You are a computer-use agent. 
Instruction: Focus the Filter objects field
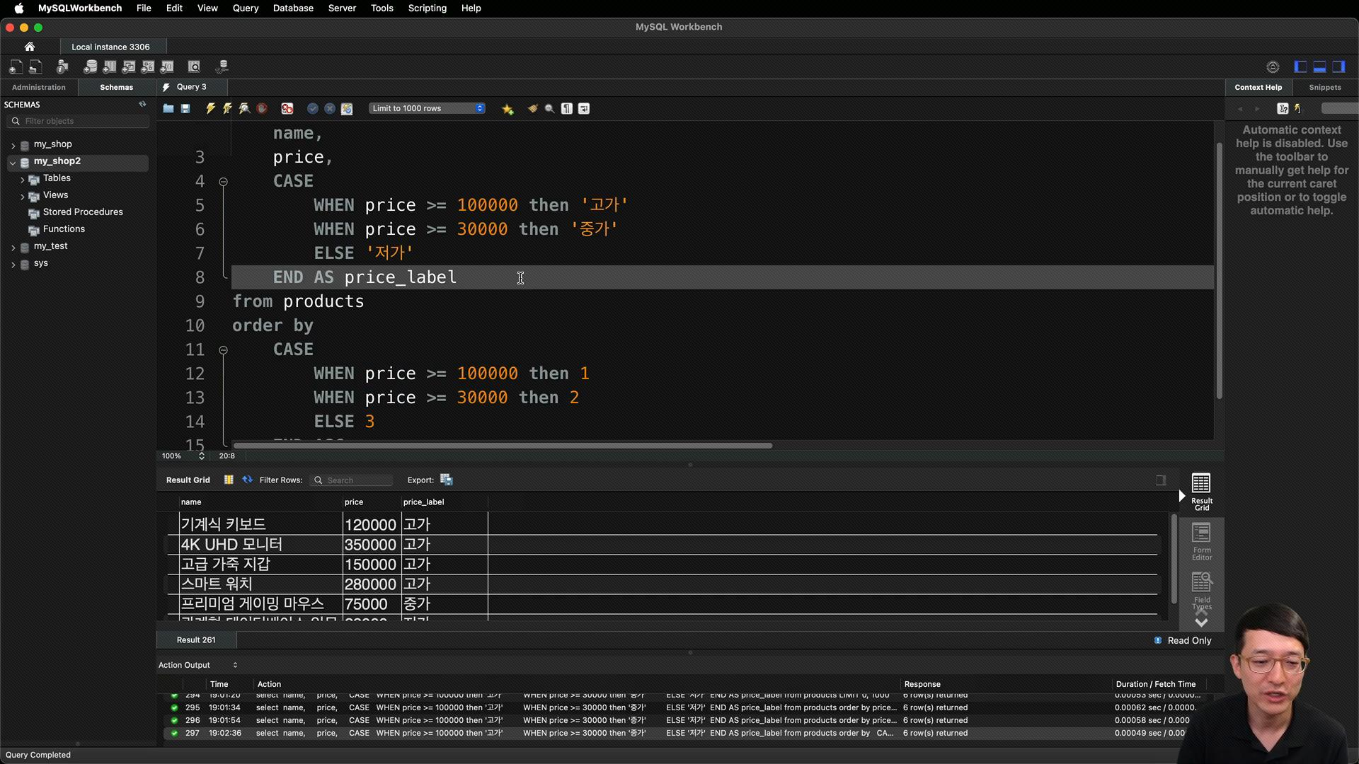point(79,121)
